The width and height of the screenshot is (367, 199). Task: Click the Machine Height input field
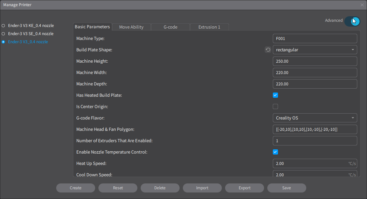(x=315, y=61)
